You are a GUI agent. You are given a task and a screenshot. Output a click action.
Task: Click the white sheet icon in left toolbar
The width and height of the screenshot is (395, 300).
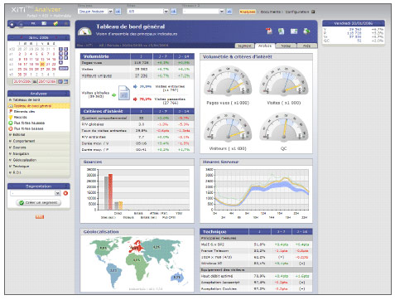[x=44, y=23]
